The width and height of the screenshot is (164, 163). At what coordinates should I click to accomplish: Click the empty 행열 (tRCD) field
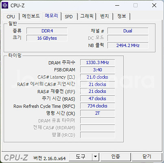tap(97, 135)
